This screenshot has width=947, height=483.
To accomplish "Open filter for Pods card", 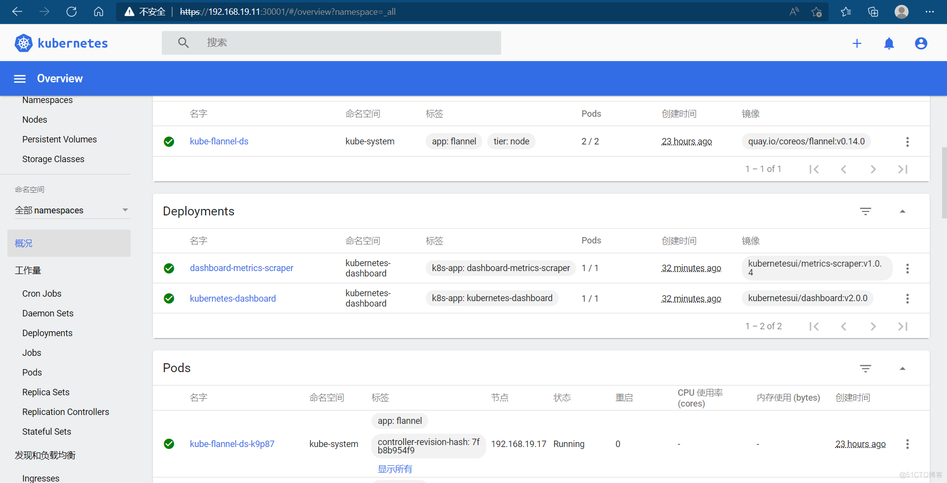I will 866,369.
